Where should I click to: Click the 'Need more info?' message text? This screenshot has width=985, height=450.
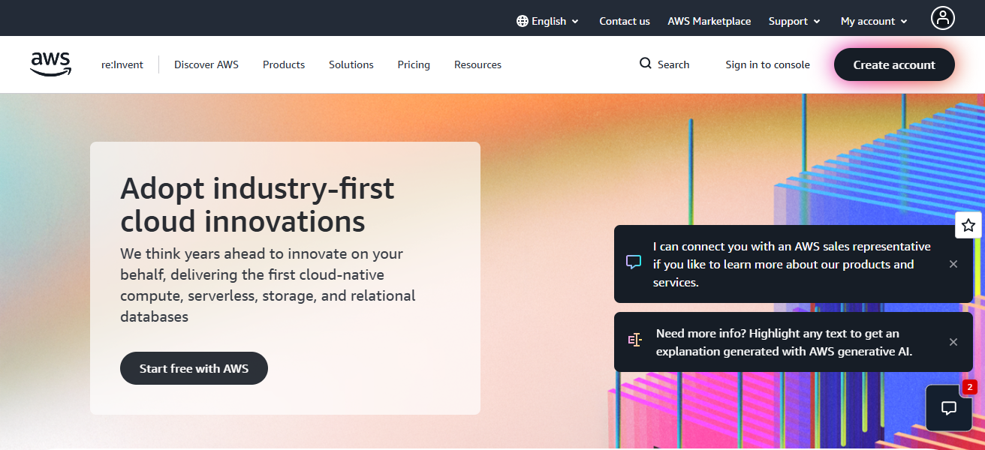tap(785, 342)
